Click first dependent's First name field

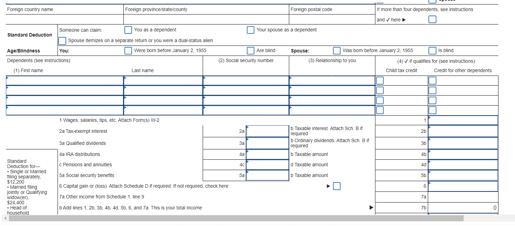(x=64, y=80)
